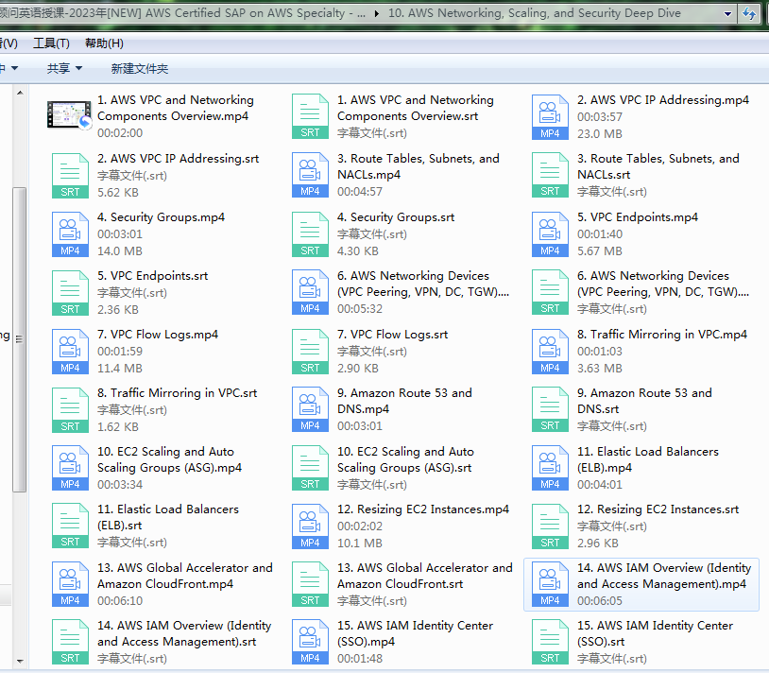
Task: Click the vertical scrollbar up arrow
Action: tap(20, 93)
